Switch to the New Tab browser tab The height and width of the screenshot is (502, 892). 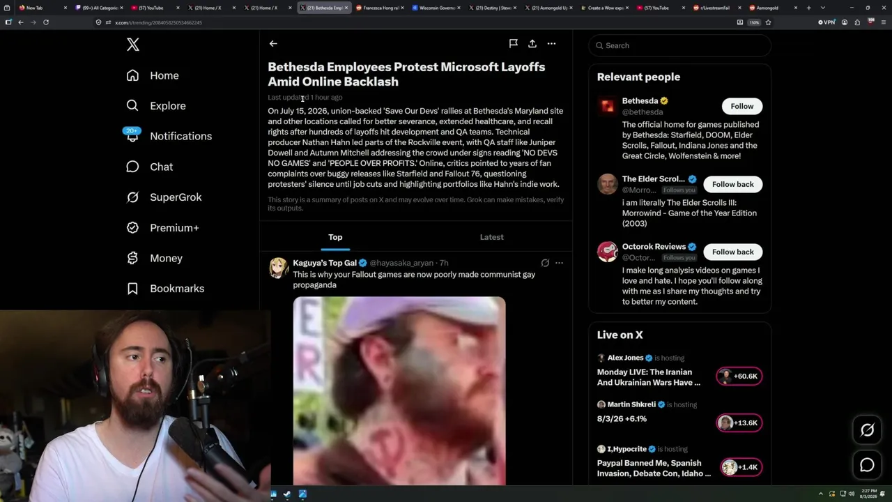coord(42,8)
